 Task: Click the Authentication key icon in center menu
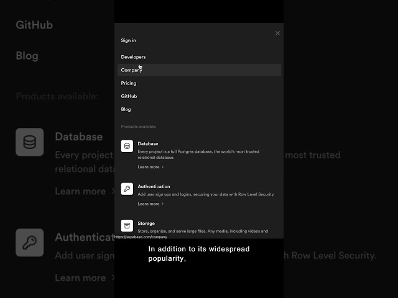tap(127, 189)
